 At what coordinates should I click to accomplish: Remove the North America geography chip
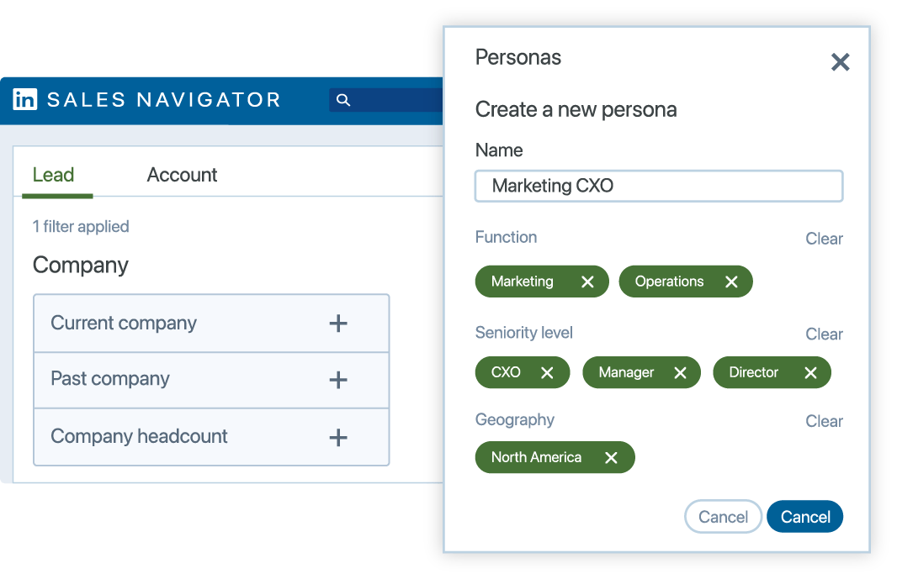[x=612, y=457]
